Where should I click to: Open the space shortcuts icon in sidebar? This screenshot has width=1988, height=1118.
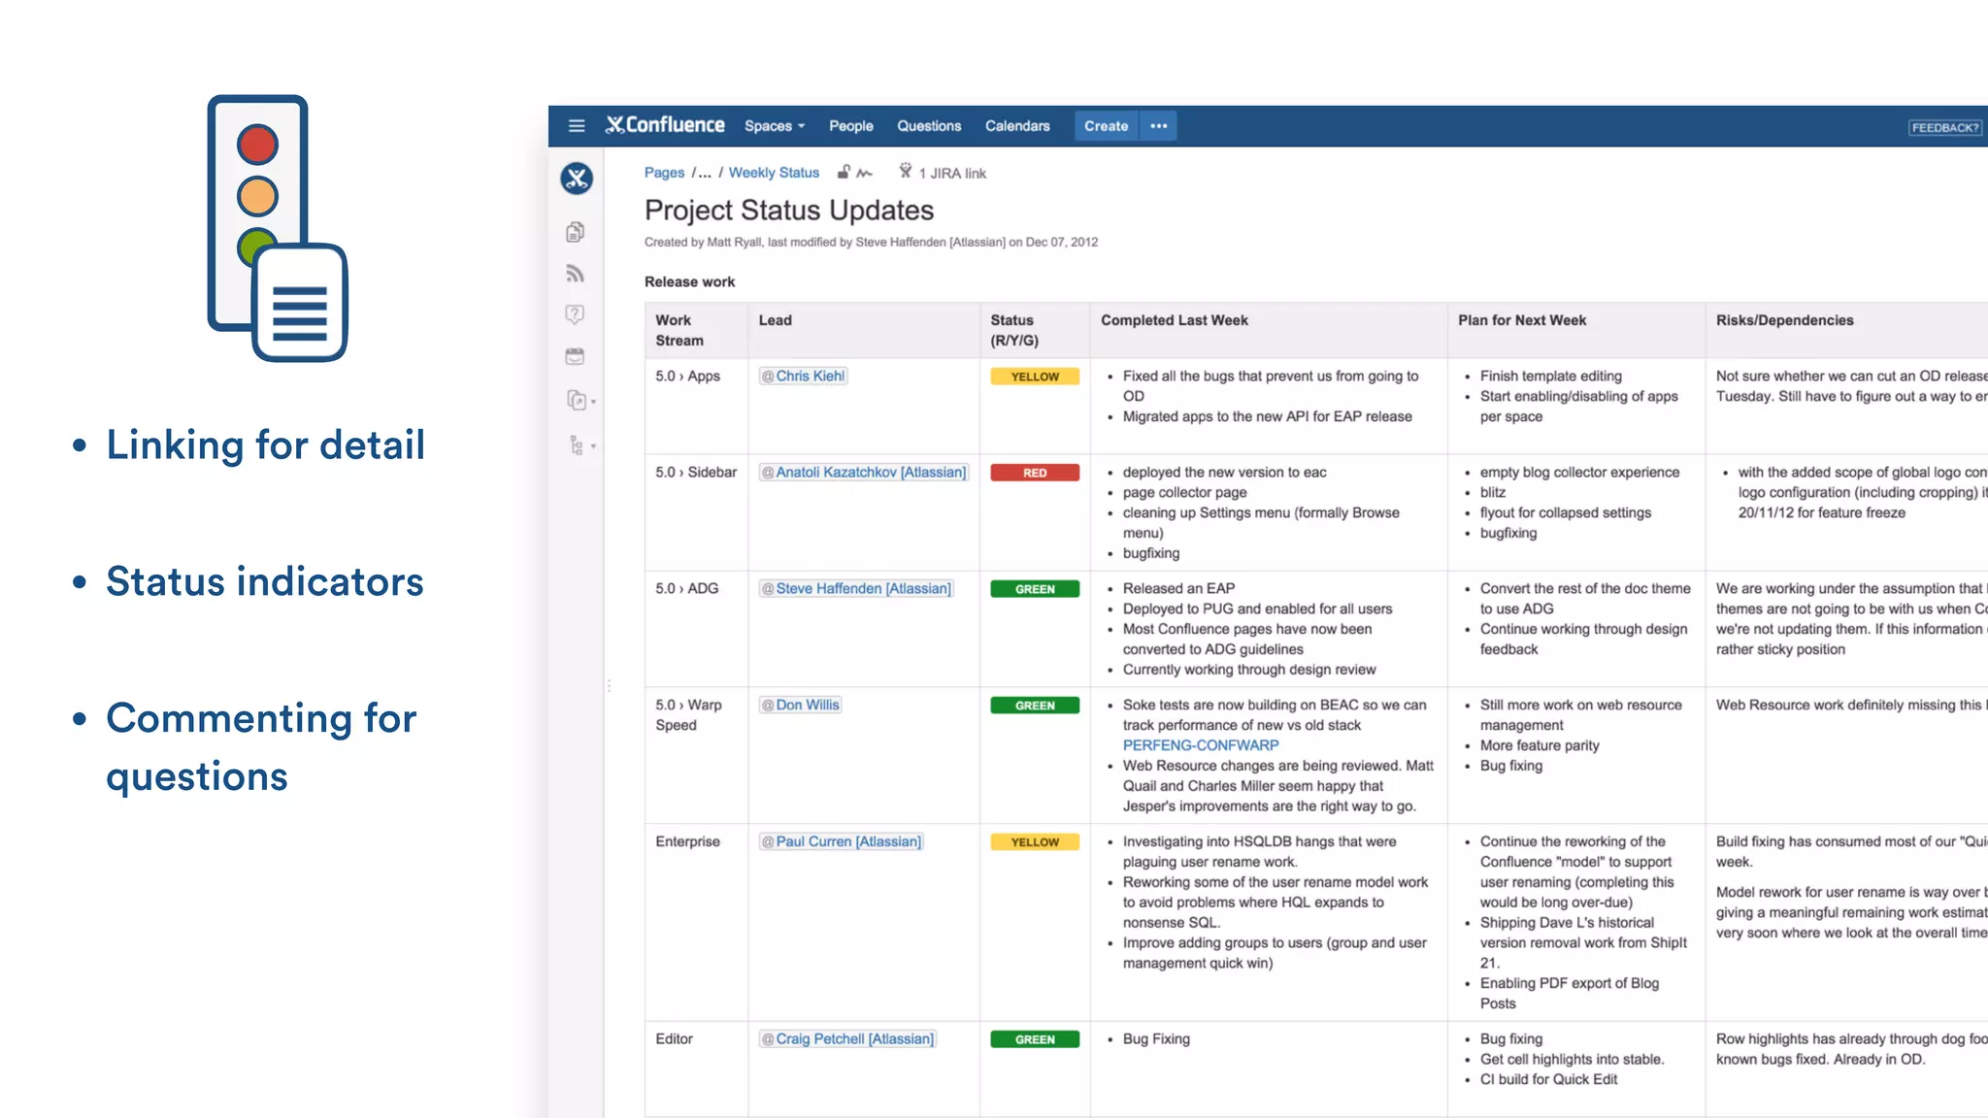(x=577, y=400)
